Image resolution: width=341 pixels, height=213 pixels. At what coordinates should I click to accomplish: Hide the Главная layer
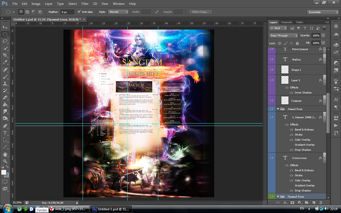point(272,101)
